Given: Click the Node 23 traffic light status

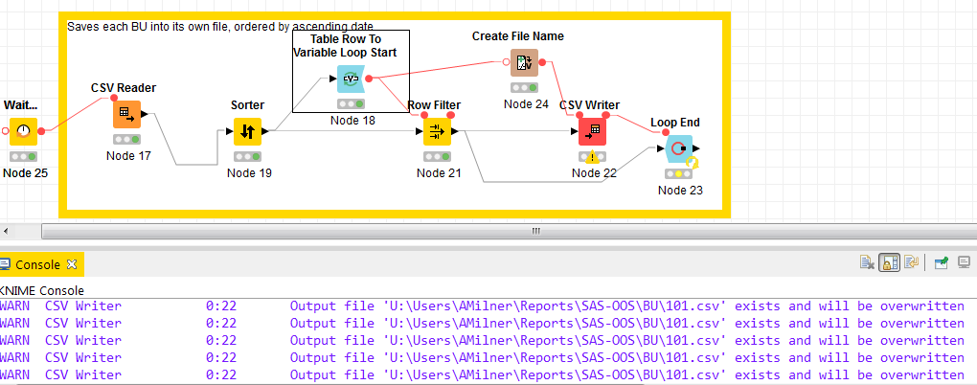Looking at the screenshot, I should 678,174.
